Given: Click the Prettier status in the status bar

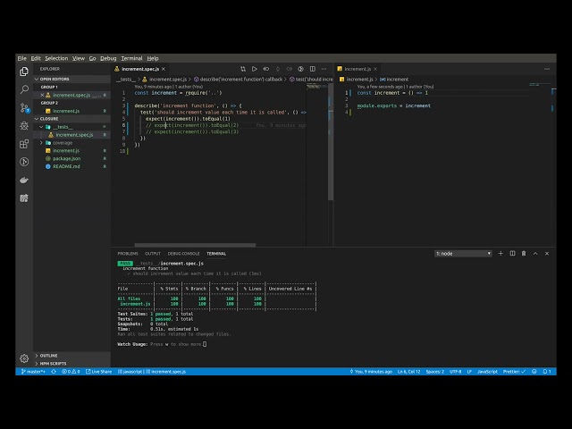Looking at the screenshot, I should pos(514,372).
